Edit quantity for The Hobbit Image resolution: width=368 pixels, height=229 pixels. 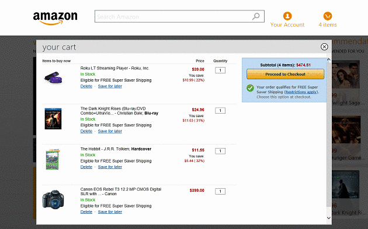tap(220, 151)
